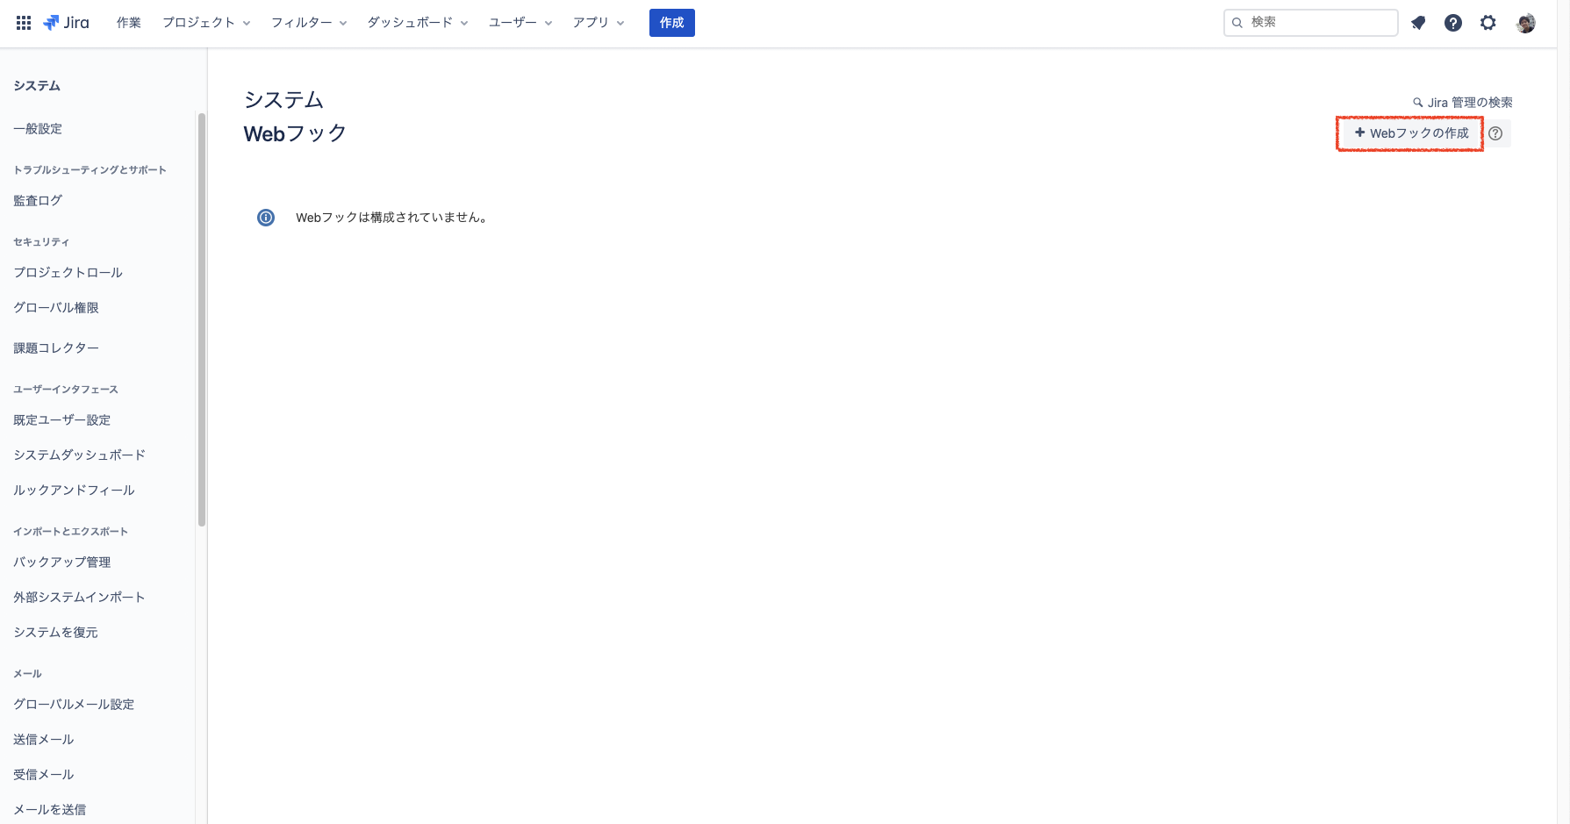The width and height of the screenshot is (1570, 824).
Task: Open システムを復元 in sidebar
Action: pyautogui.click(x=56, y=633)
